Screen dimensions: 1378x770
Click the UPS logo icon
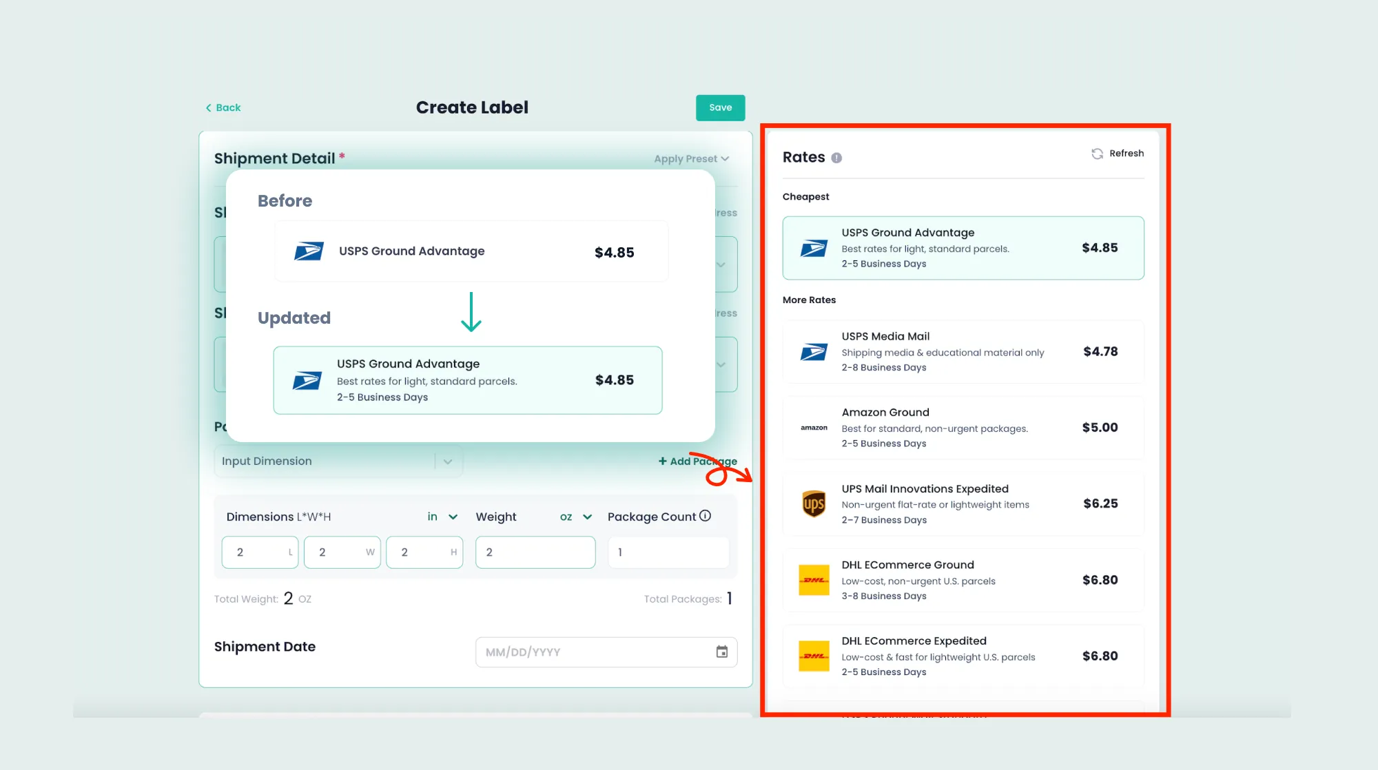[814, 504]
